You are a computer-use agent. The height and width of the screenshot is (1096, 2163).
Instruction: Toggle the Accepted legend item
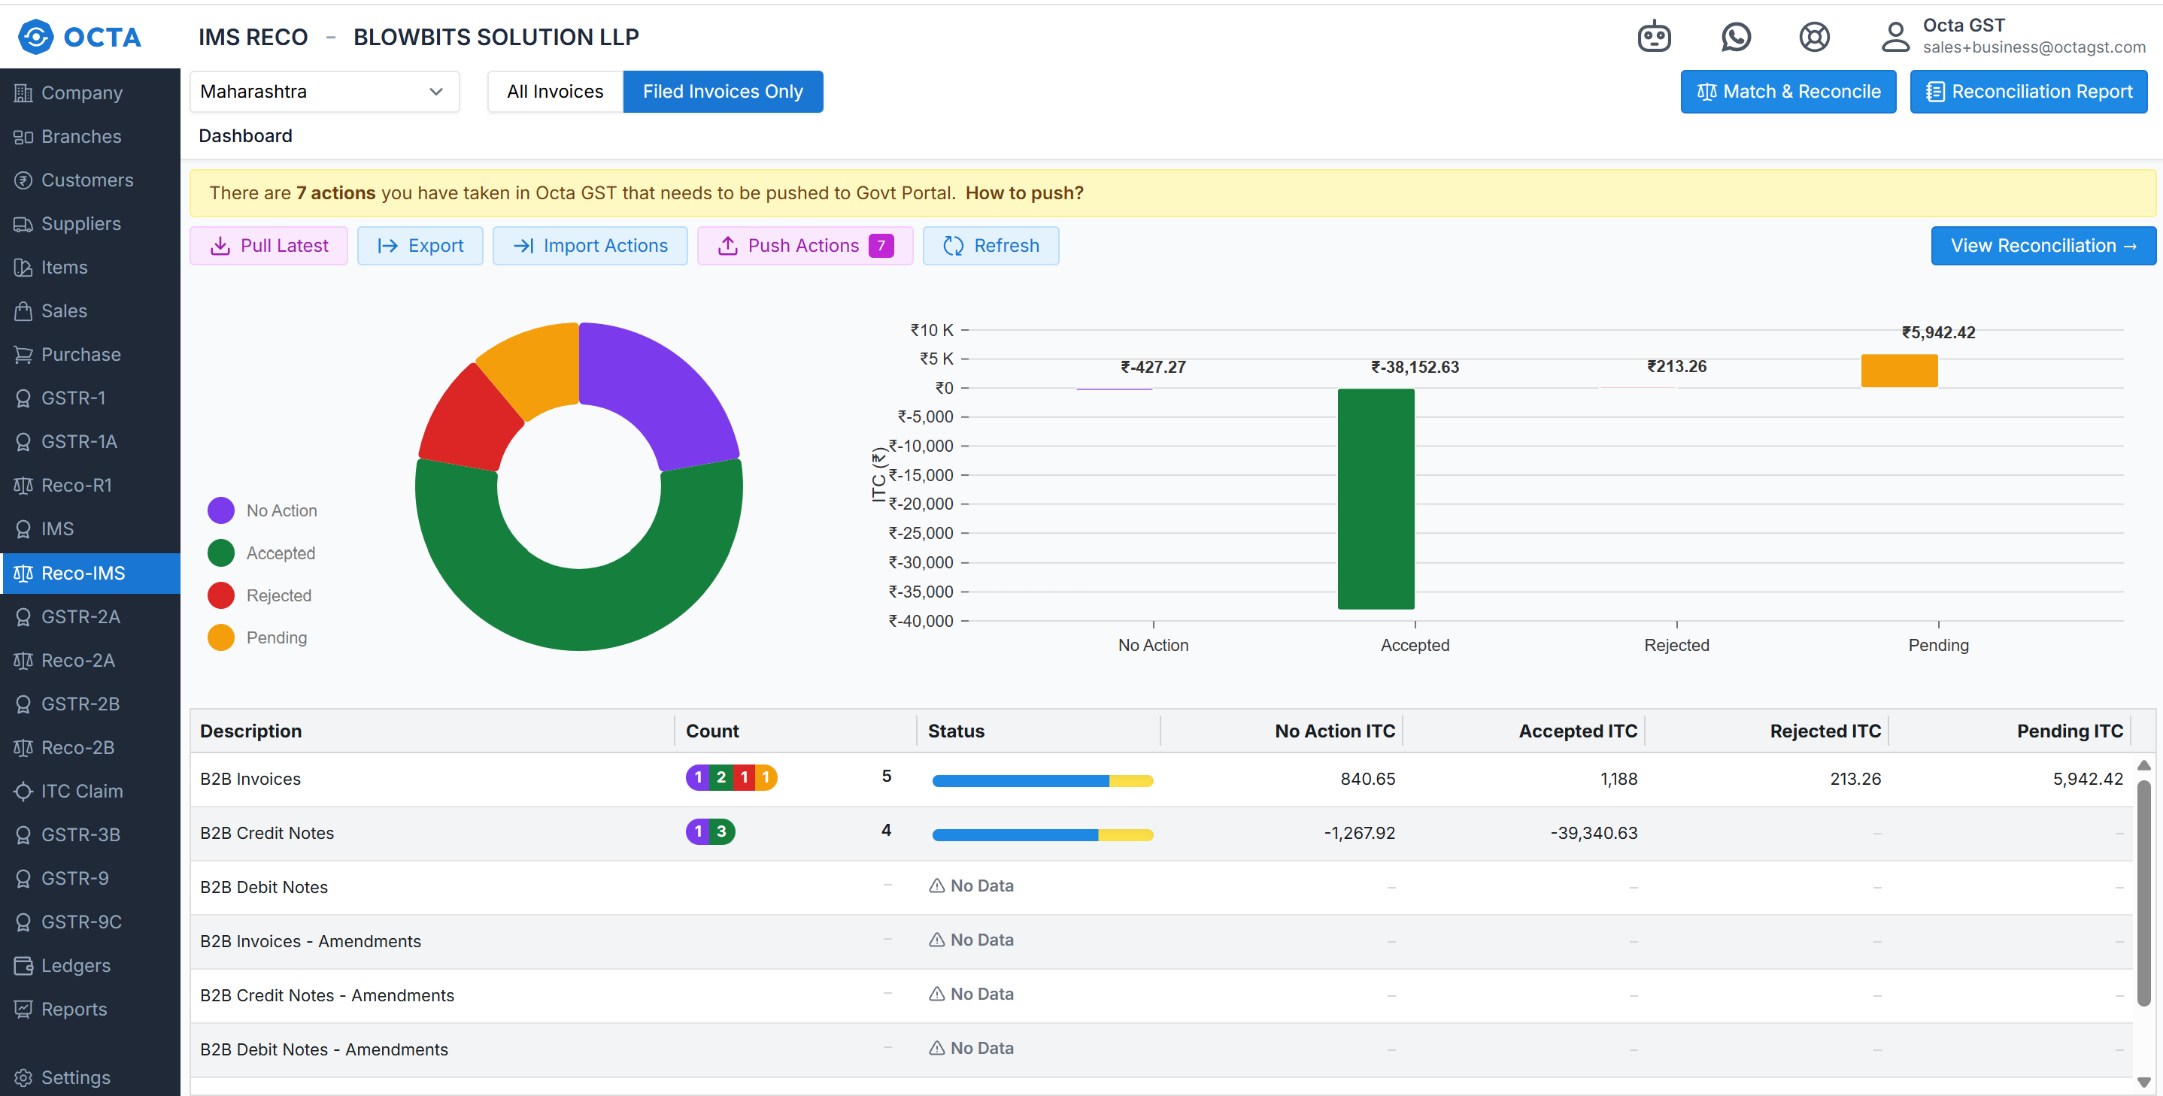click(x=281, y=553)
